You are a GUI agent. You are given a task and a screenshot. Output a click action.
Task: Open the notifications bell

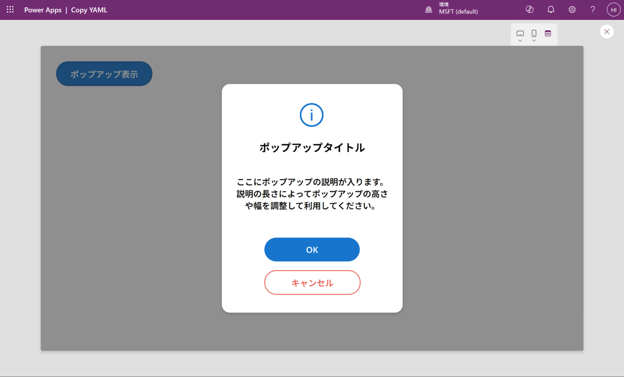(x=551, y=9)
